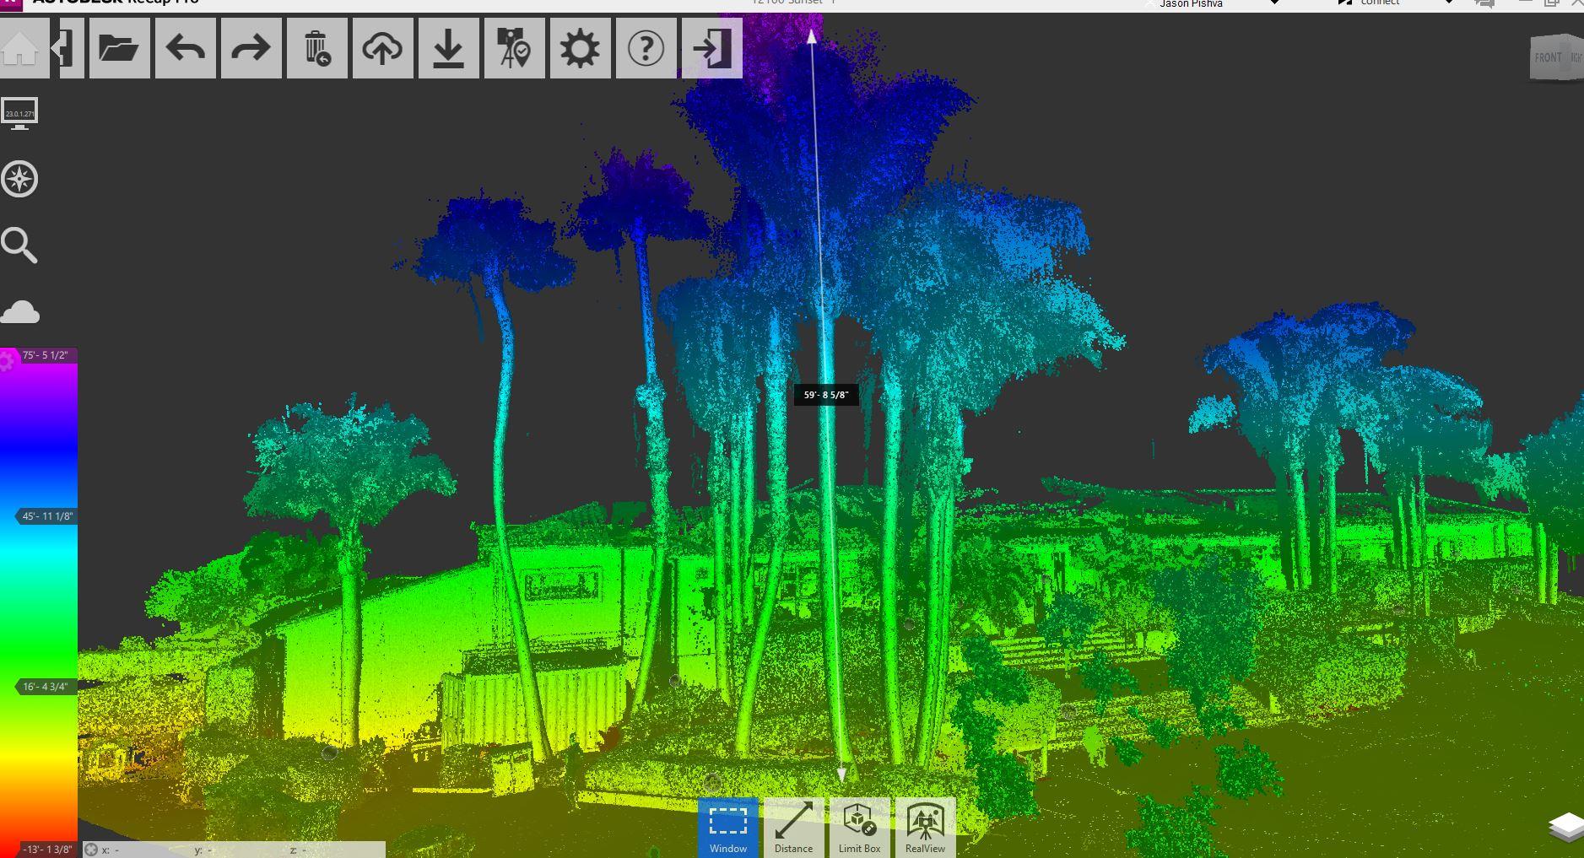Viewport: 1584px width, 858px height.
Task: Open the navigation compass menu
Action: click(x=19, y=180)
